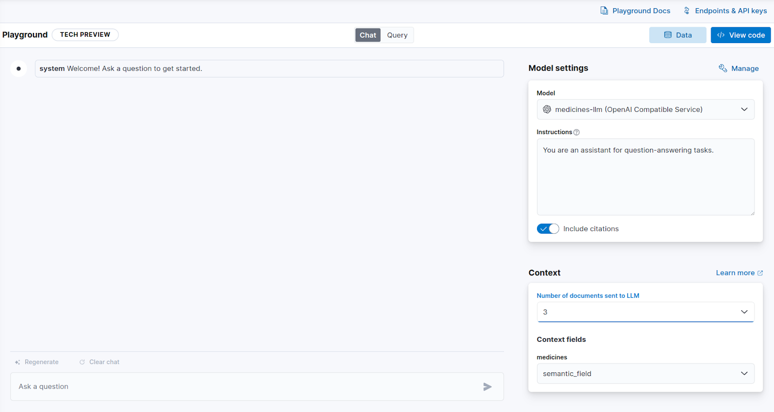
Task: Open the Data button
Action: 677,35
